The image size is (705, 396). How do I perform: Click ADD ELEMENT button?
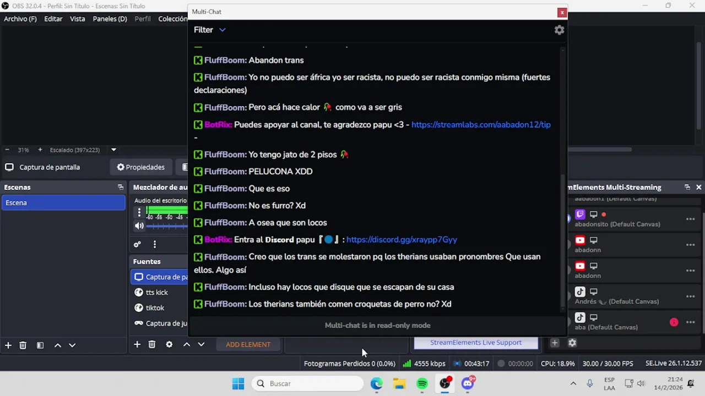point(248,344)
